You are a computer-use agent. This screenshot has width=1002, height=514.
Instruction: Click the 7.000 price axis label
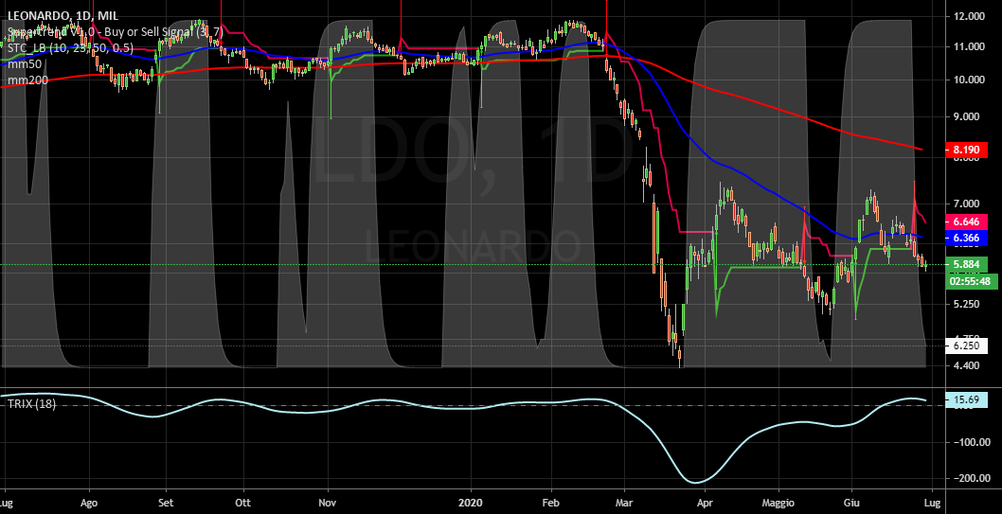968,204
